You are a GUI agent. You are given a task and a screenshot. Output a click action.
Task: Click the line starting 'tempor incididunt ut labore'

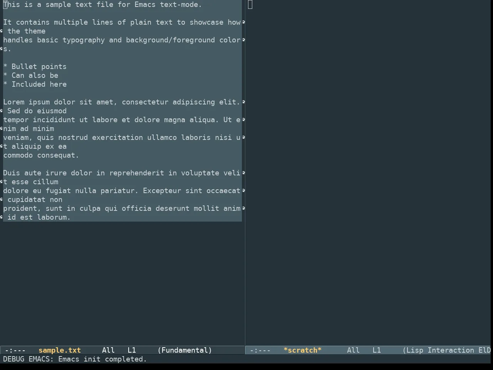(122, 120)
